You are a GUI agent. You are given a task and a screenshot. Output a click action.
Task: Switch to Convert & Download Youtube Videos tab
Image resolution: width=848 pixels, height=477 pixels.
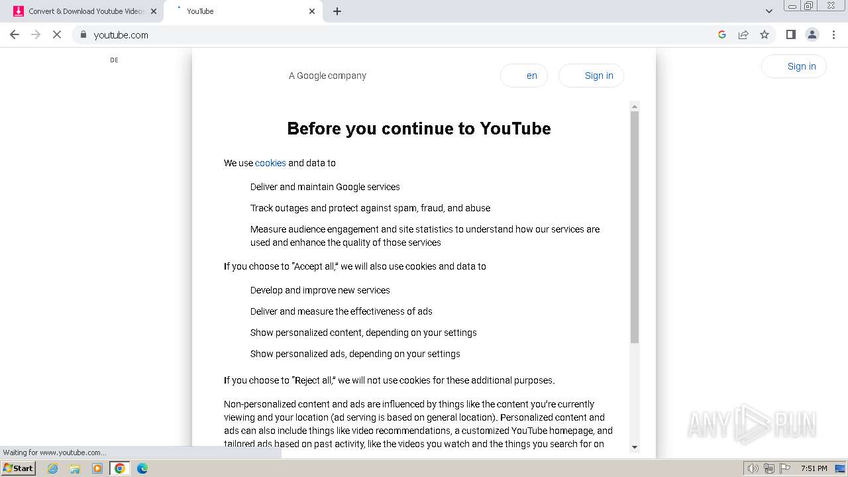pyautogui.click(x=84, y=11)
